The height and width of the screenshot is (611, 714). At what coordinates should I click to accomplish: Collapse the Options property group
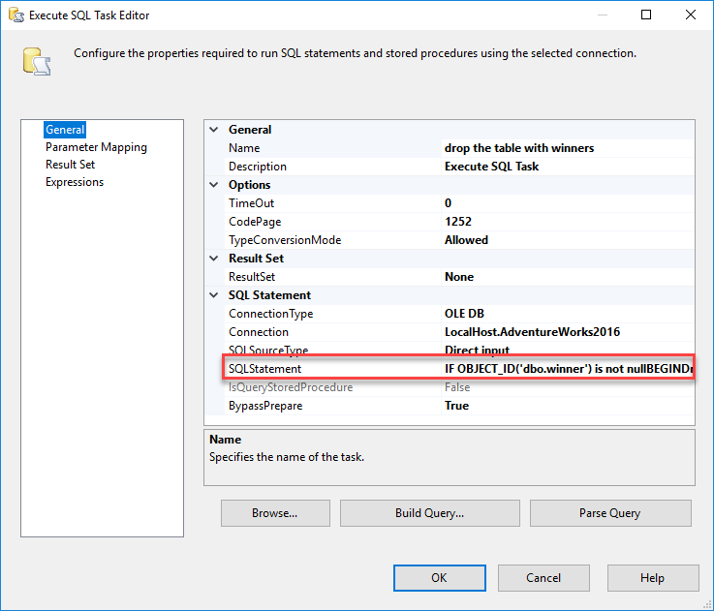[x=214, y=185]
